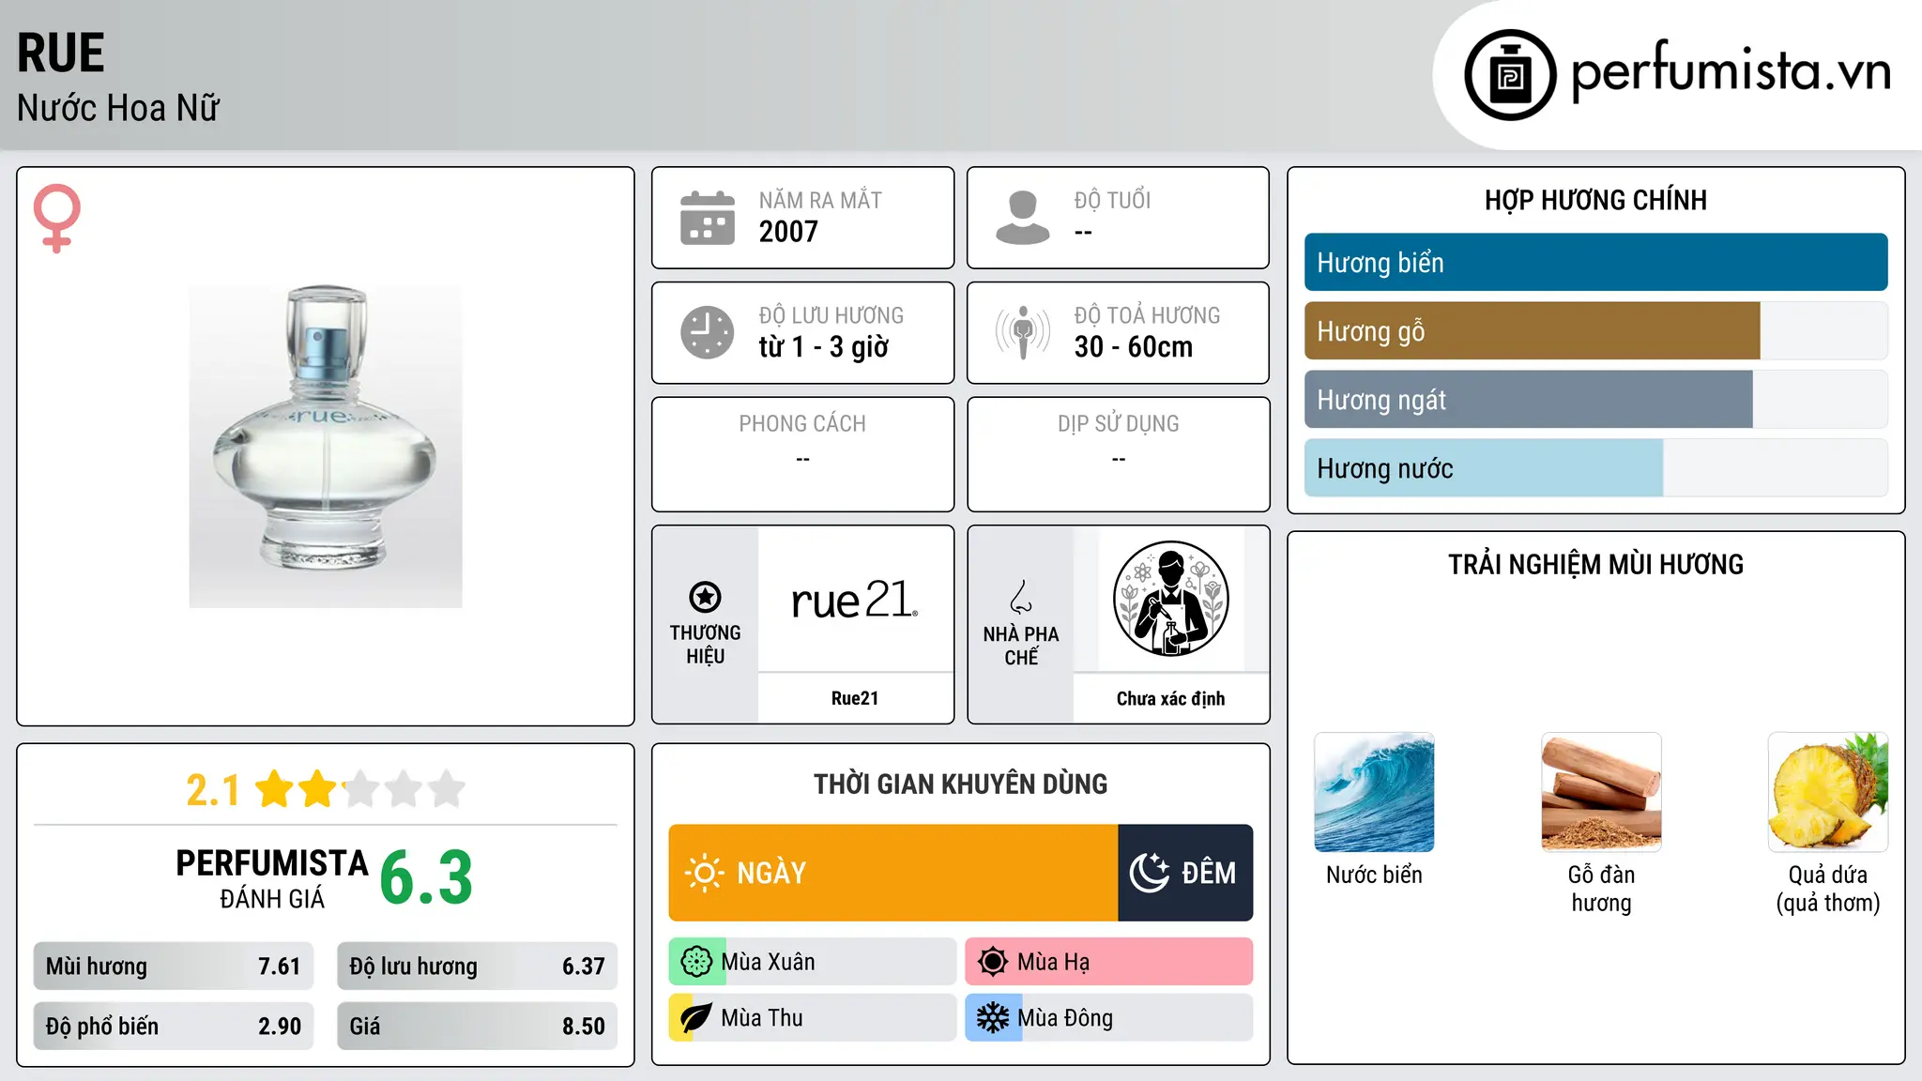Click the 2.1 star rating number

[x=213, y=790]
